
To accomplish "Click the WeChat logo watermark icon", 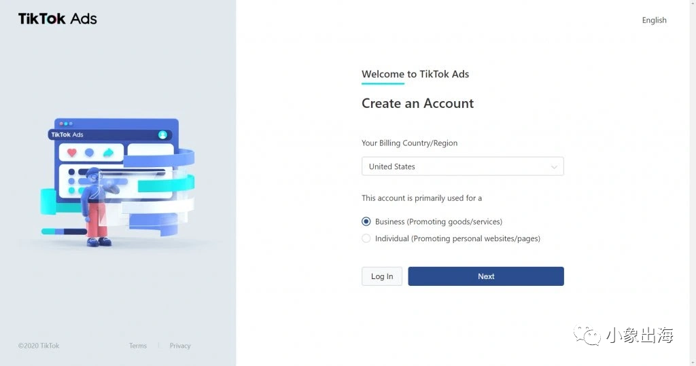I will 587,335.
